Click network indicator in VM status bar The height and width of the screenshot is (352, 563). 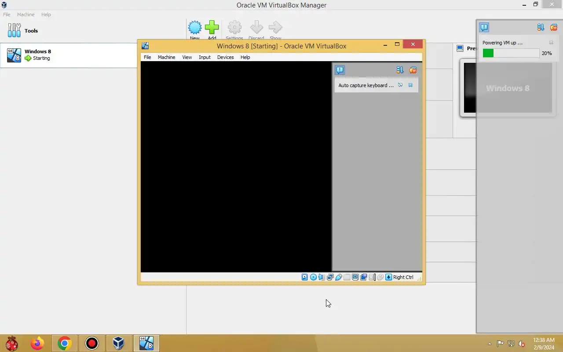pos(330,277)
